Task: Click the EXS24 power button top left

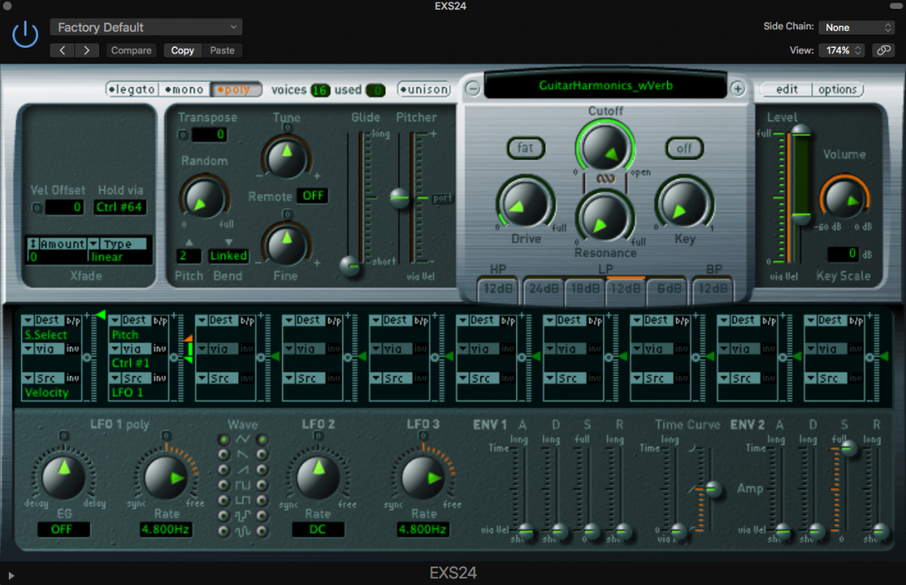Action: coord(25,33)
